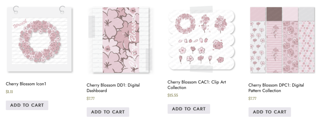The image size is (322, 121).
Task: View the Clip Art Collection product image
Action: coord(201,39)
